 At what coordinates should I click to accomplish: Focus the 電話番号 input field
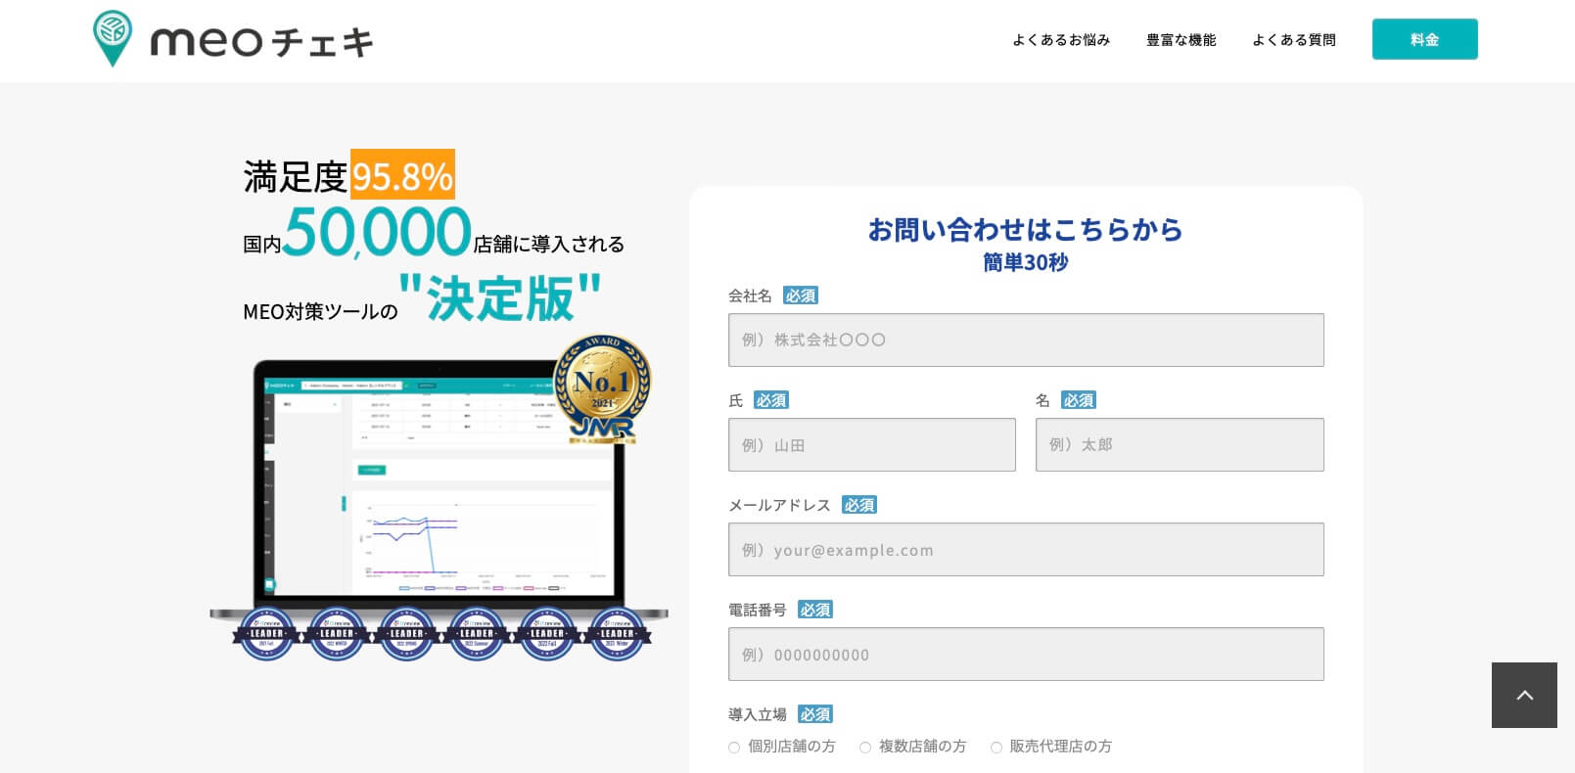1026,654
